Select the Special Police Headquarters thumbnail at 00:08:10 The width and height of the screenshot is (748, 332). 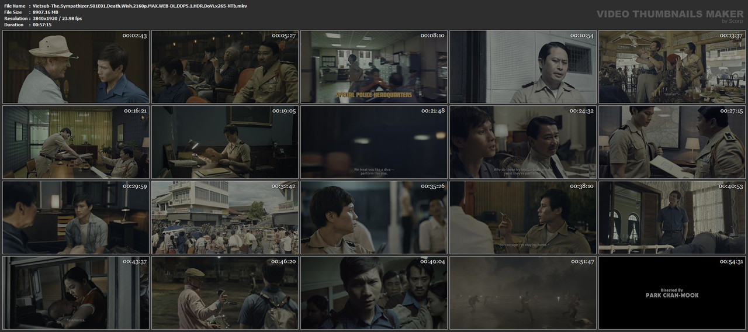click(374, 67)
